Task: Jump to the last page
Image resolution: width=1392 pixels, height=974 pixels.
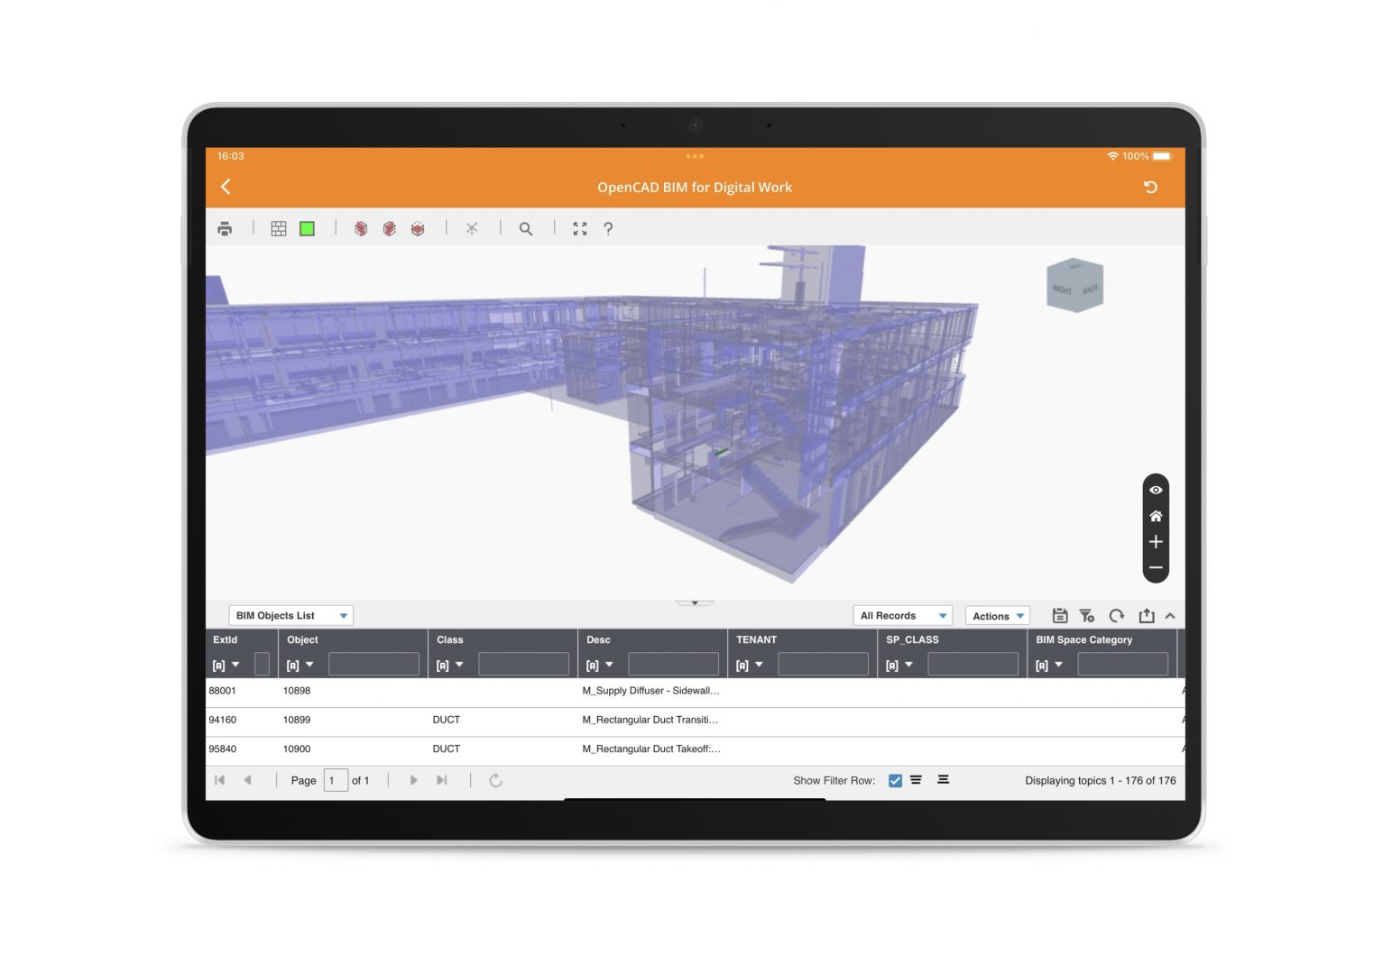Action: click(x=441, y=780)
